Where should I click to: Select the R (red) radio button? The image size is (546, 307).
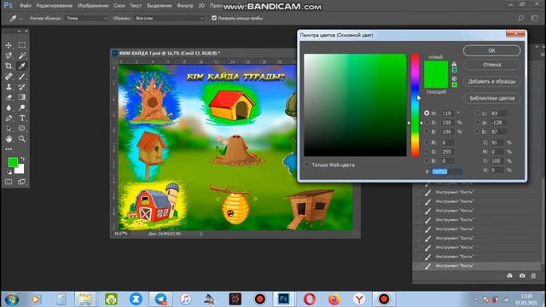[x=427, y=142]
